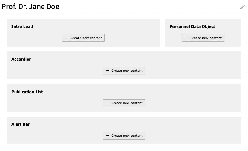The height and width of the screenshot is (151, 248).
Task: Click the plus icon in the Accordion section
Action: (x=108, y=71)
